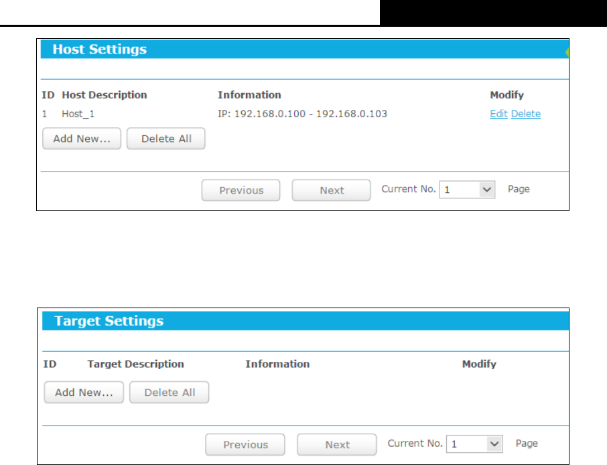Go to Previous page in Target Settings

(x=245, y=444)
